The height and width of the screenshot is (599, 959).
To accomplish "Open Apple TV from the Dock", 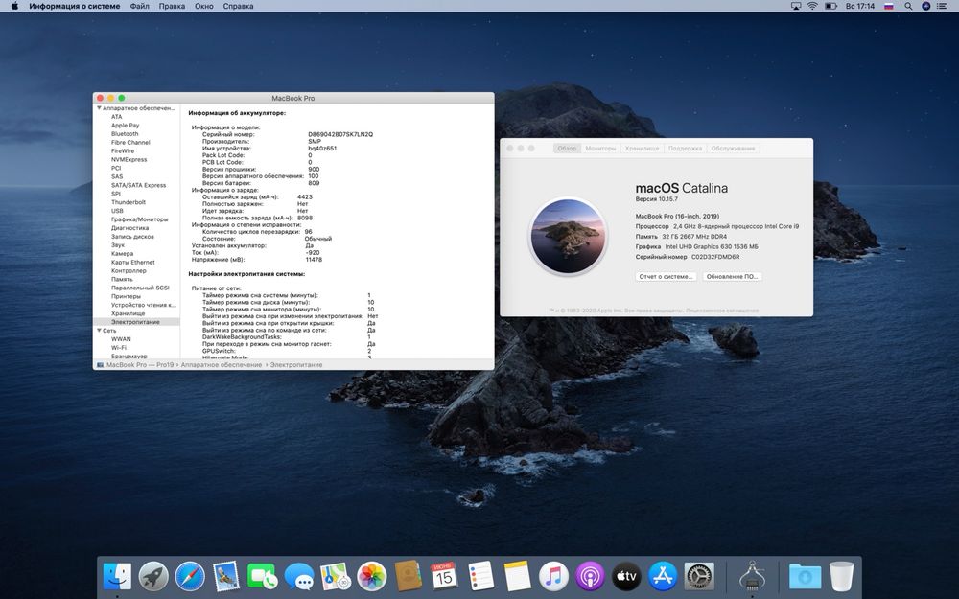I will click(x=626, y=576).
